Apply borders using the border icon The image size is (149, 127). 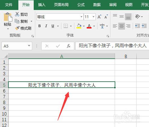(66, 26)
